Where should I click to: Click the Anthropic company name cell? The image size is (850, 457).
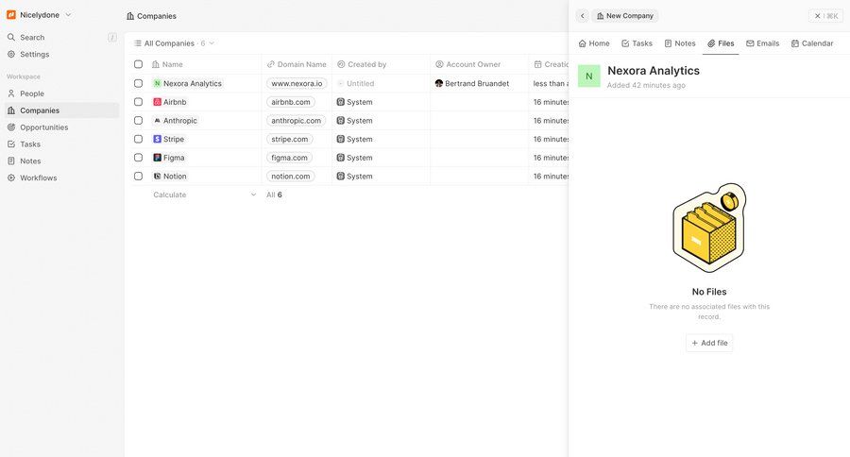coord(204,120)
